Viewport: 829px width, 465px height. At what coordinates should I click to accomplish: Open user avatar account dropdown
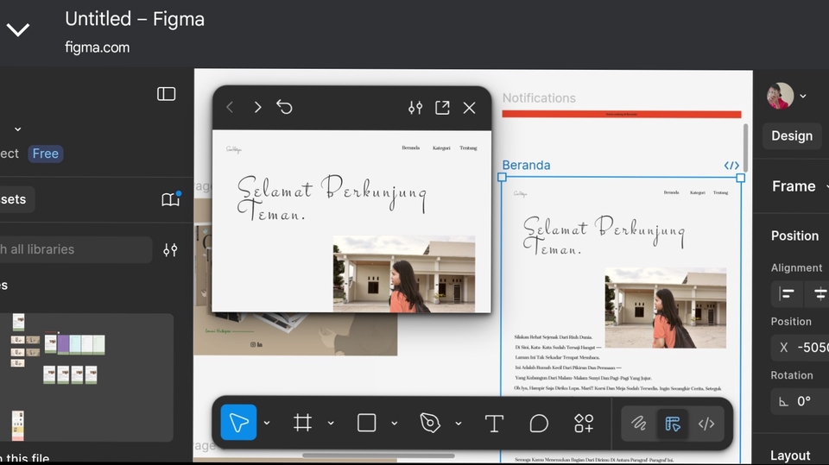787,96
